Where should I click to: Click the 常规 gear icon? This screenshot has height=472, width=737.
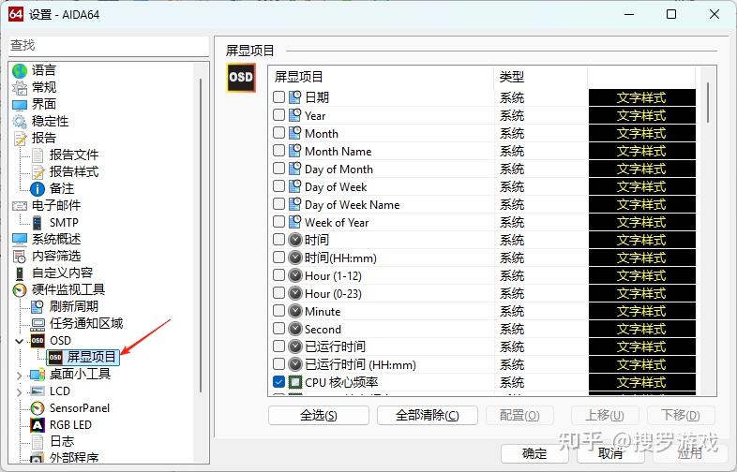(x=20, y=88)
